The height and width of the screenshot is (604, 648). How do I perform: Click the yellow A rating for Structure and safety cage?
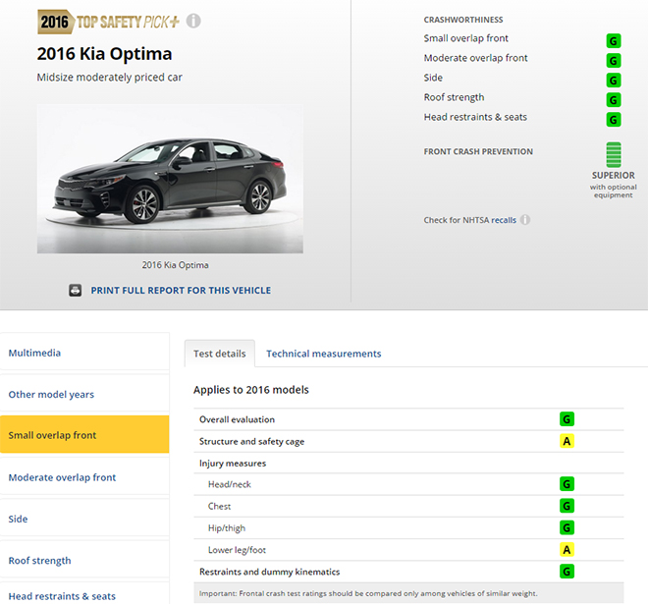[567, 442]
